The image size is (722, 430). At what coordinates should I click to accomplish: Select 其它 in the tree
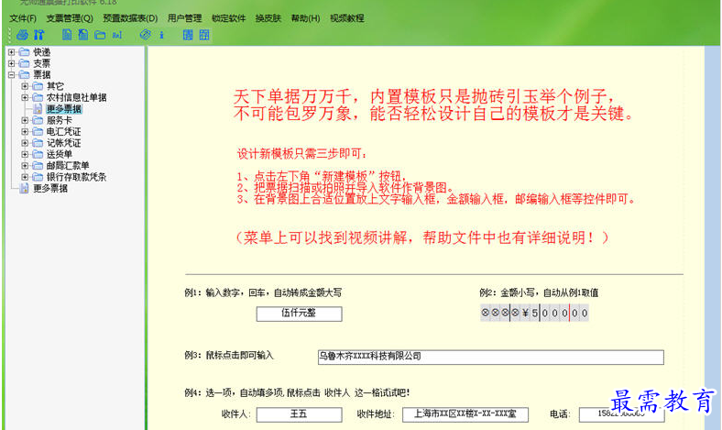click(55, 86)
